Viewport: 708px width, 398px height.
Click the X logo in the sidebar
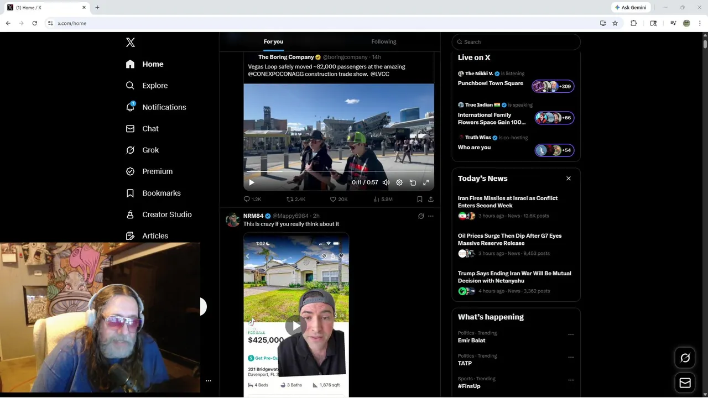point(130,43)
